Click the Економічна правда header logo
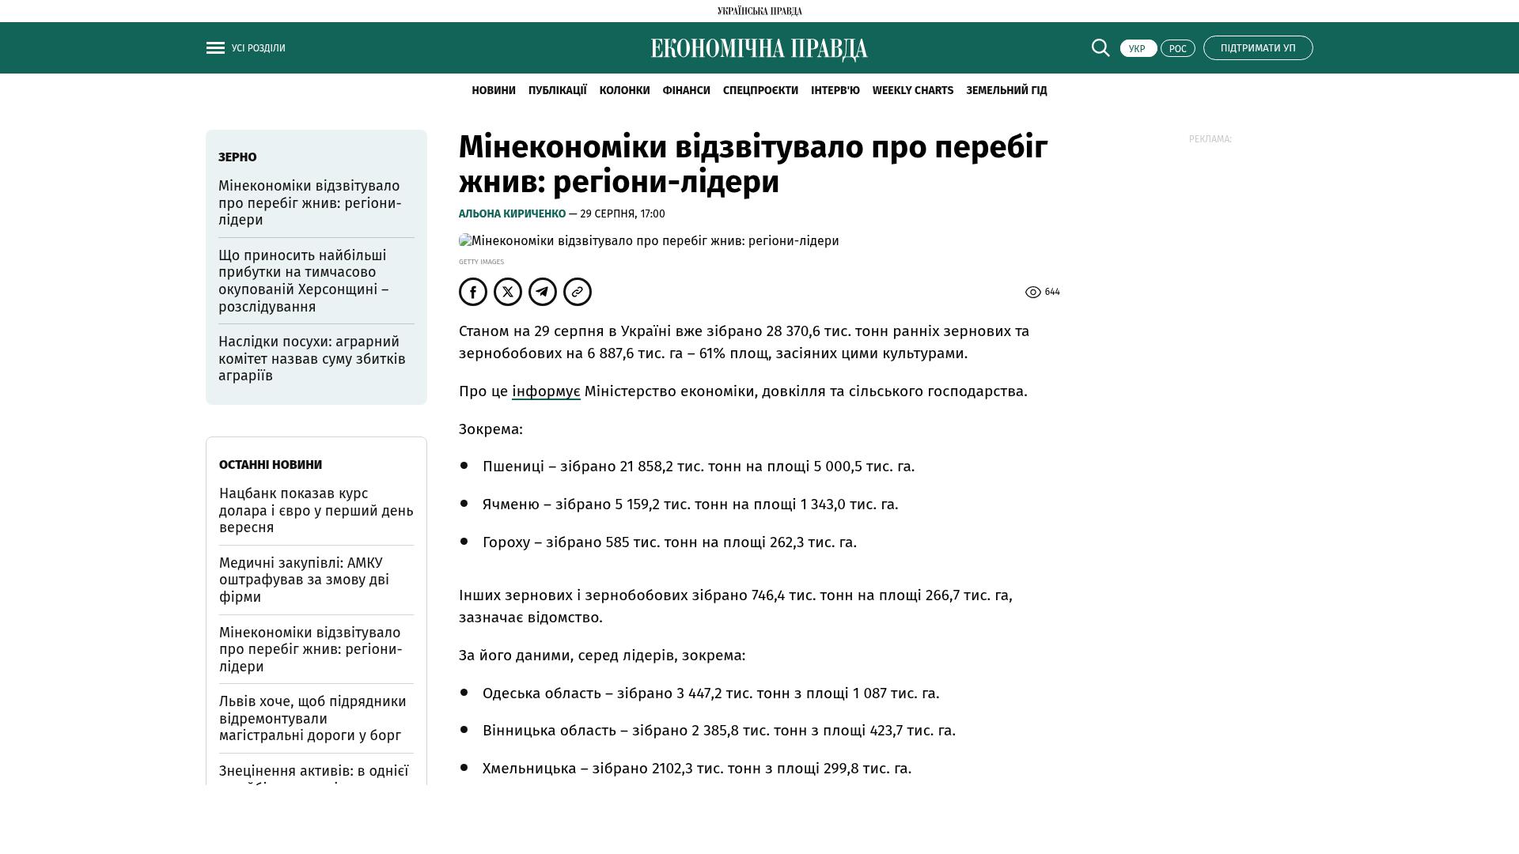The image size is (1519, 854). click(759, 49)
